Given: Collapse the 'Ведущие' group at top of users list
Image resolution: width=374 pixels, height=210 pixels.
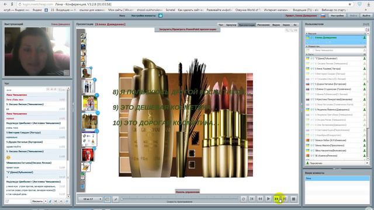Looking at the screenshot, I should click(307, 34).
